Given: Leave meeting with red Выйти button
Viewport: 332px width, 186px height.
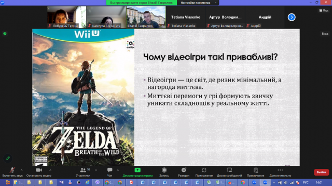Looking at the screenshot, I should 321,172.
